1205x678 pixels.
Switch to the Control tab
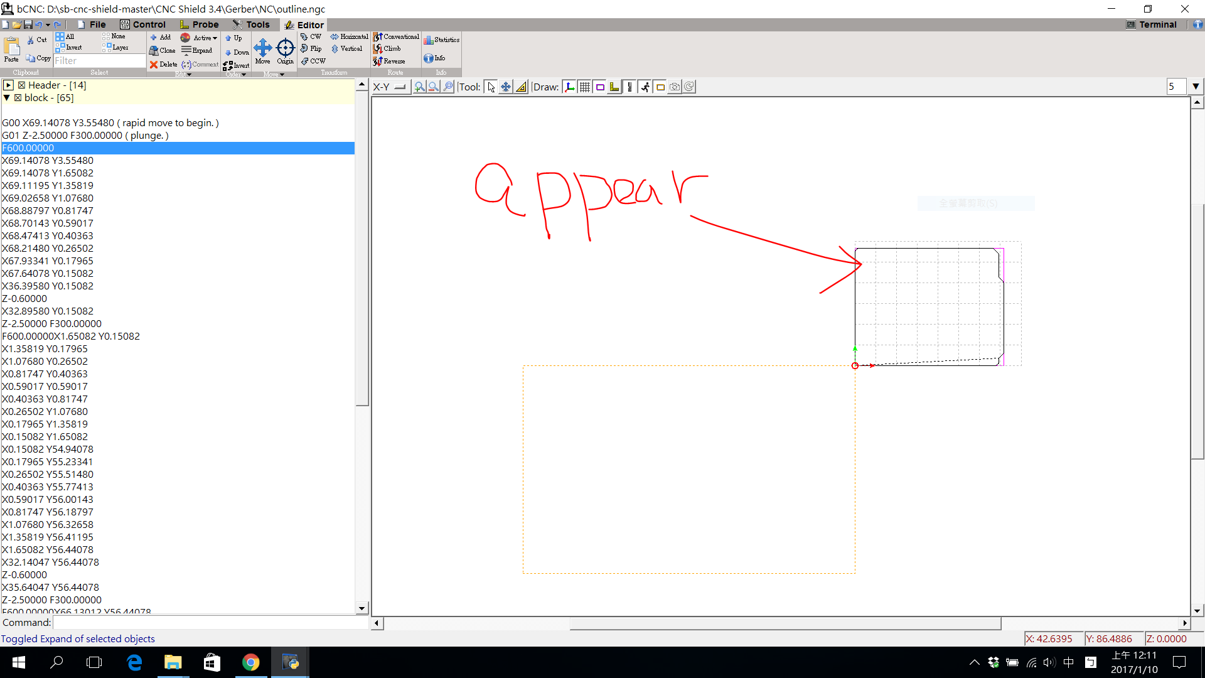click(143, 24)
